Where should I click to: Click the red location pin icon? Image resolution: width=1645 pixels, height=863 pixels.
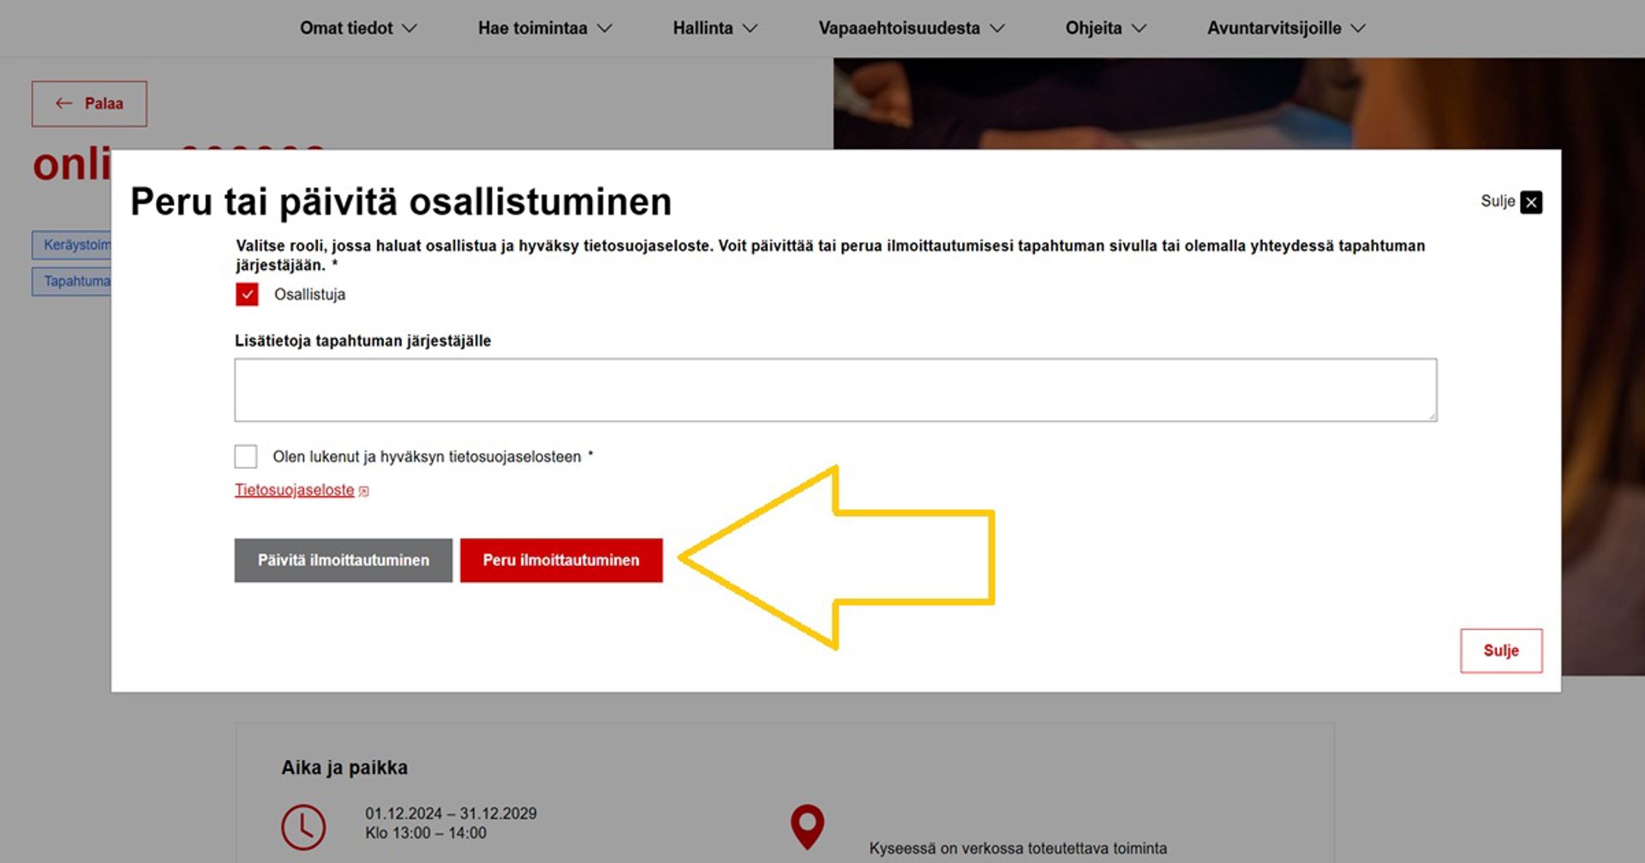pos(807,826)
